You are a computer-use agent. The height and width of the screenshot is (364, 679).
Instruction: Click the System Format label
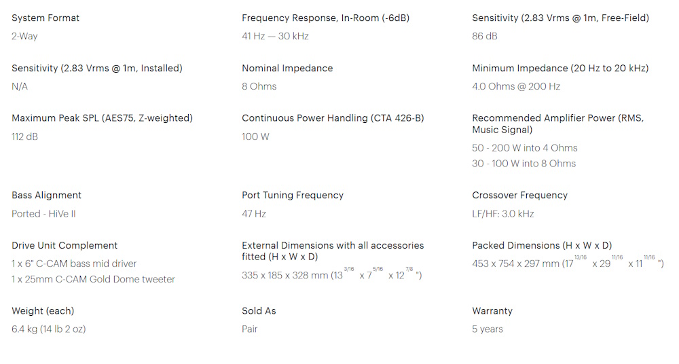pos(45,18)
